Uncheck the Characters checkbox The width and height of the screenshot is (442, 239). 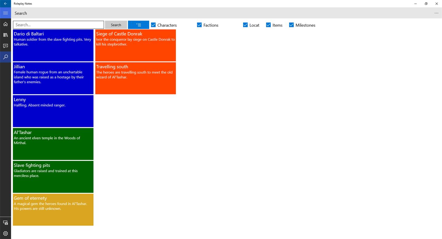tap(153, 25)
